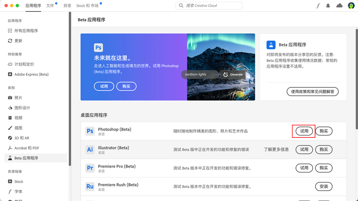
Task: Click the 桌面应用程序 section heading
Action: [x=94, y=115]
